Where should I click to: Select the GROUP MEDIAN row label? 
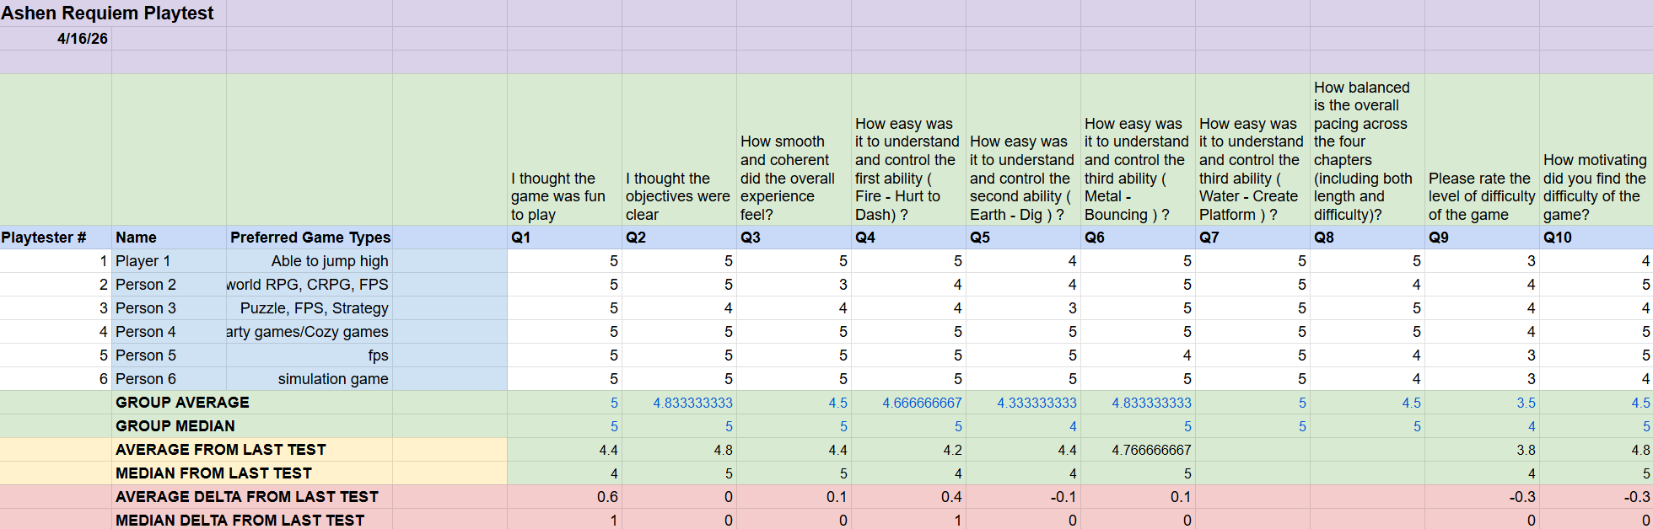(x=175, y=426)
